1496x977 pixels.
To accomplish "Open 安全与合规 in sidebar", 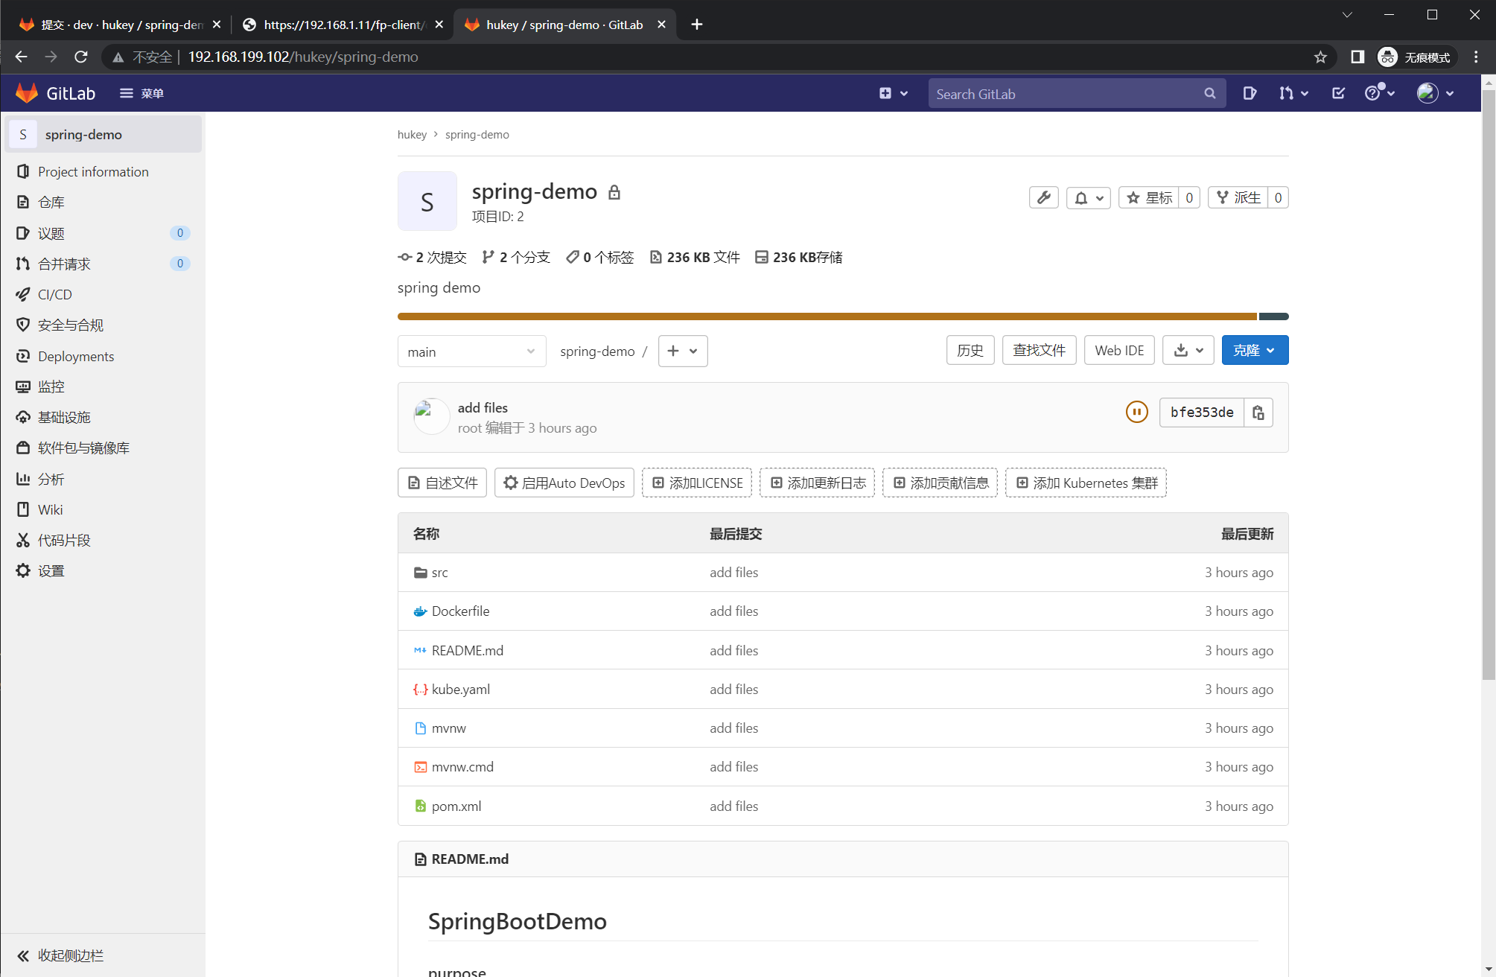I will click(71, 325).
